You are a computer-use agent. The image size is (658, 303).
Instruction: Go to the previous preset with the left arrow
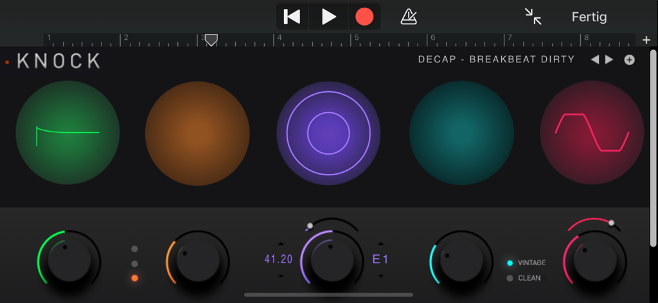coord(595,60)
